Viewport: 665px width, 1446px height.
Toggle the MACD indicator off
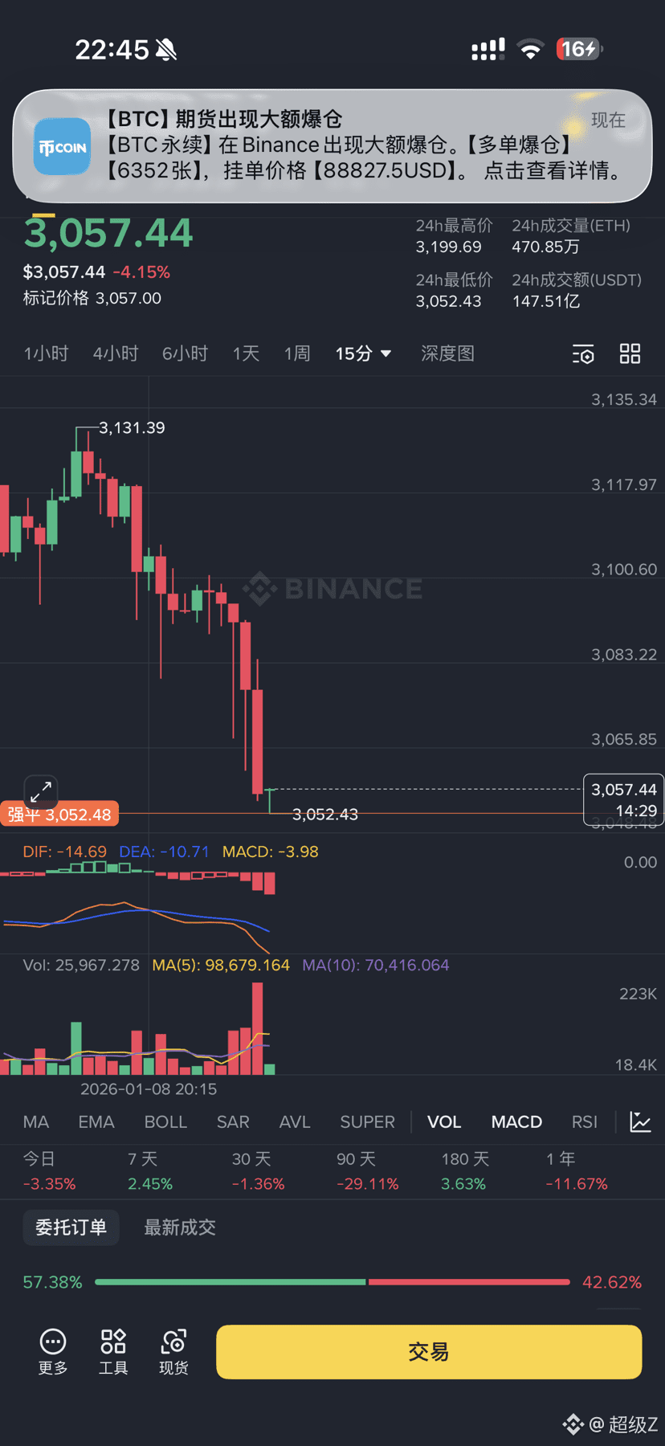click(x=516, y=1121)
